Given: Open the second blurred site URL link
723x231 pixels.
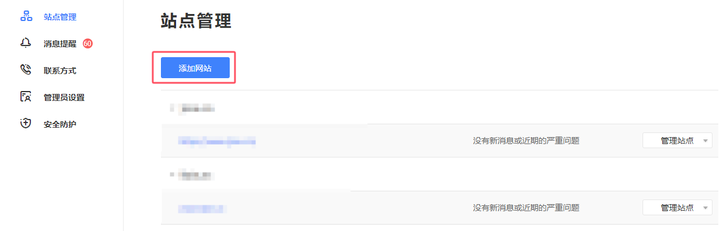Looking at the screenshot, I should coord(202,208).
